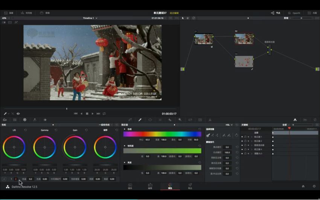Switch to the Color page tab
Screen dimensions: 320x200
point(170,186)
